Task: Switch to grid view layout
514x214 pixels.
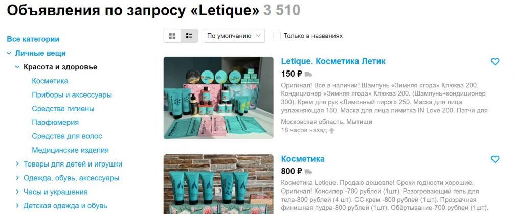Action: (x=172, y=36)
